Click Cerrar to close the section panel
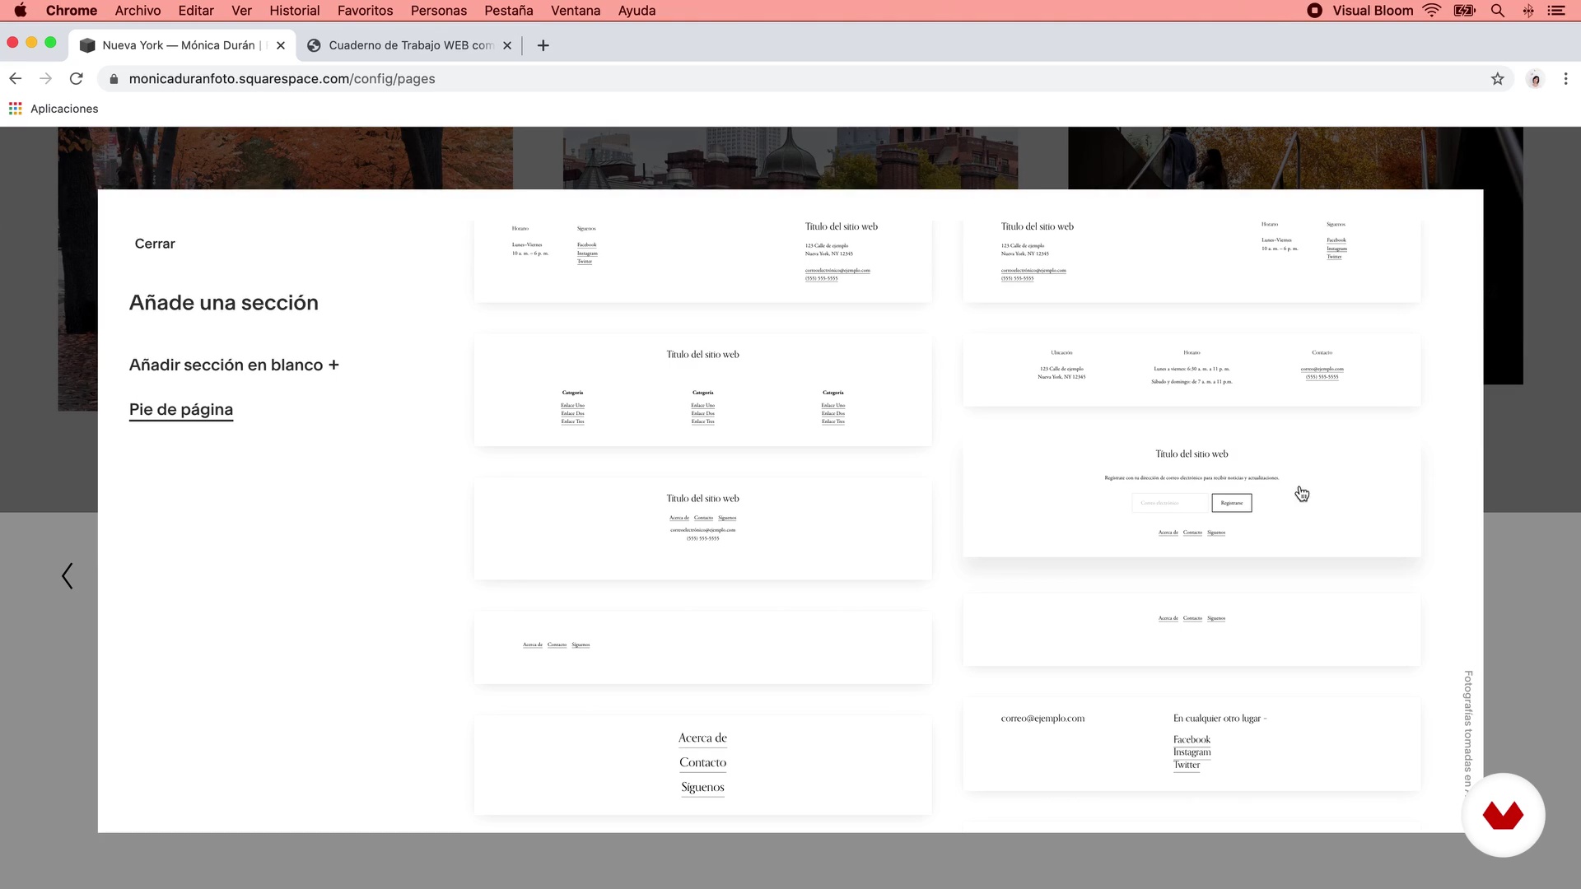Image resolution: width=1581 pixels, height=889 pixels. pyautogui.click(x=155, y=244)
